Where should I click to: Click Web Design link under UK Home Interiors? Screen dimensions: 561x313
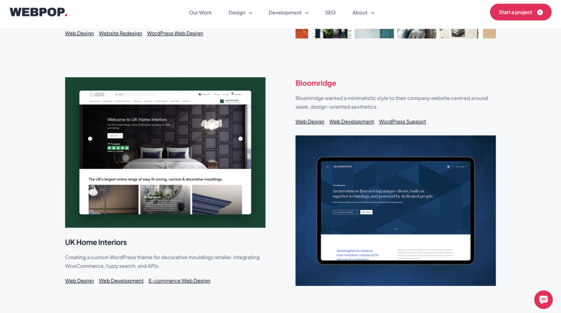[79, 281]
